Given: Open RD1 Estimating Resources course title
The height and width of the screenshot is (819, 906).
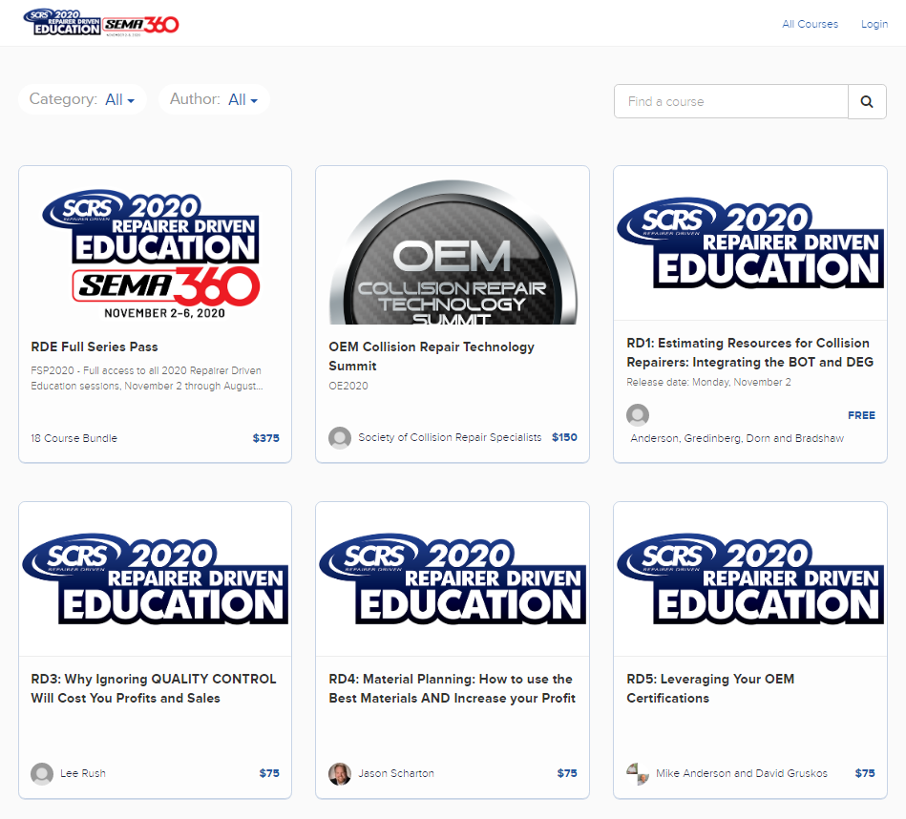Looking at the screenshot, I should tap(749, 352).
